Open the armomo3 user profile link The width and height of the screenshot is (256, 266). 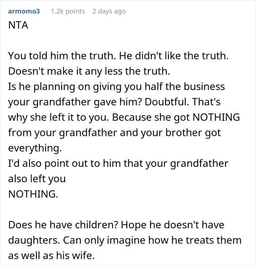coord(24,11)
